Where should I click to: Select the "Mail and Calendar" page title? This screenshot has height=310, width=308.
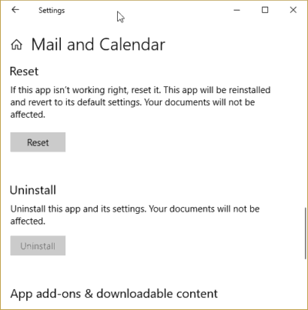(98, 45)
